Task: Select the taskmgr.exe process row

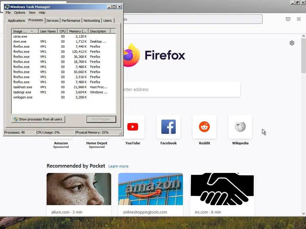Action: (64, 92)
